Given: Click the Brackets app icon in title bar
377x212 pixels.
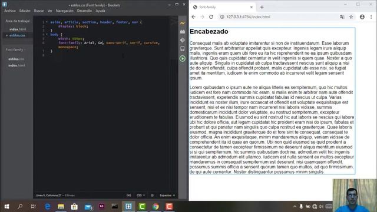Looking at the screenshot, I should point(4,4).
